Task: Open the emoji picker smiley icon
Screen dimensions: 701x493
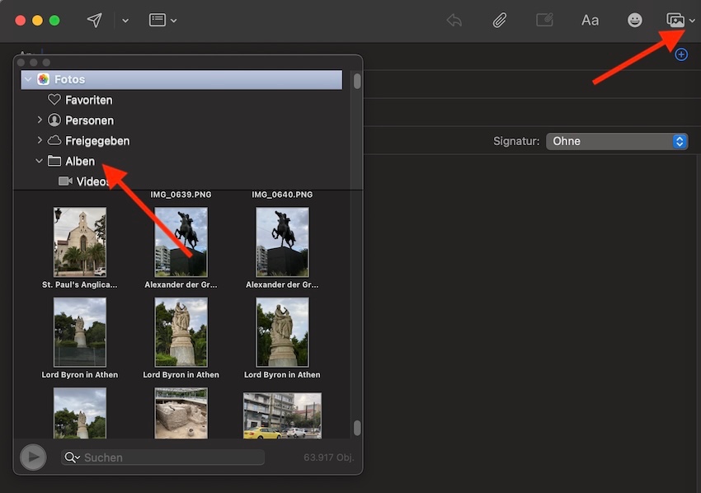Action: 634,21
